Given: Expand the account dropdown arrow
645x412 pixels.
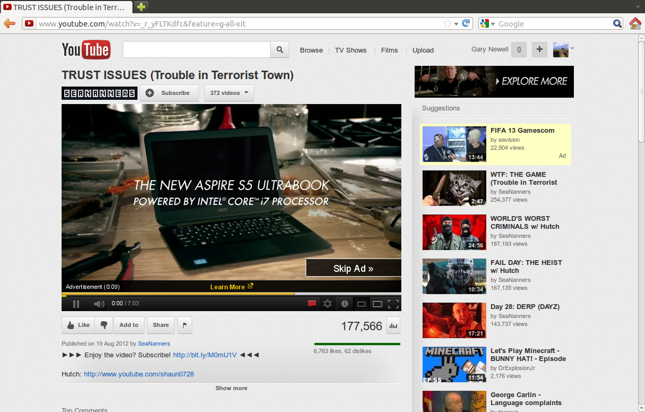Looking at the screenshot, I should click(x=572, y=49).
